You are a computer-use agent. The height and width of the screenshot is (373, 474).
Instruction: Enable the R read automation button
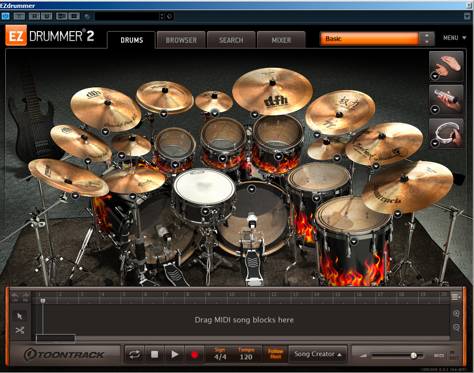tap(34, 16)
